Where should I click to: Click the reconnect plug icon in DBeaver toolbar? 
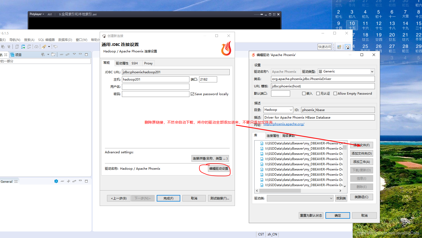coord(3,47)
